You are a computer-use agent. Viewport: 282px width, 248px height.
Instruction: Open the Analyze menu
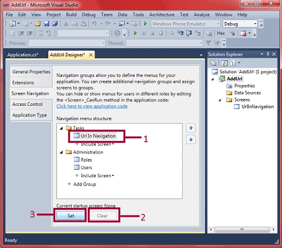pos(202,14)
